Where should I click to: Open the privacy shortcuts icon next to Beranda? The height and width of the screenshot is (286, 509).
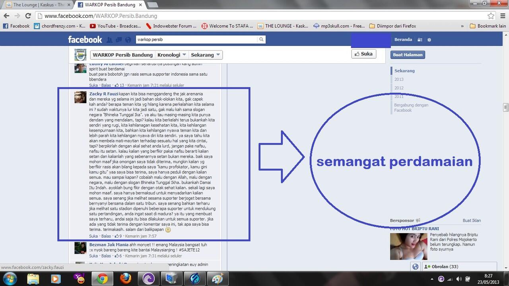(x=420, y=40)
